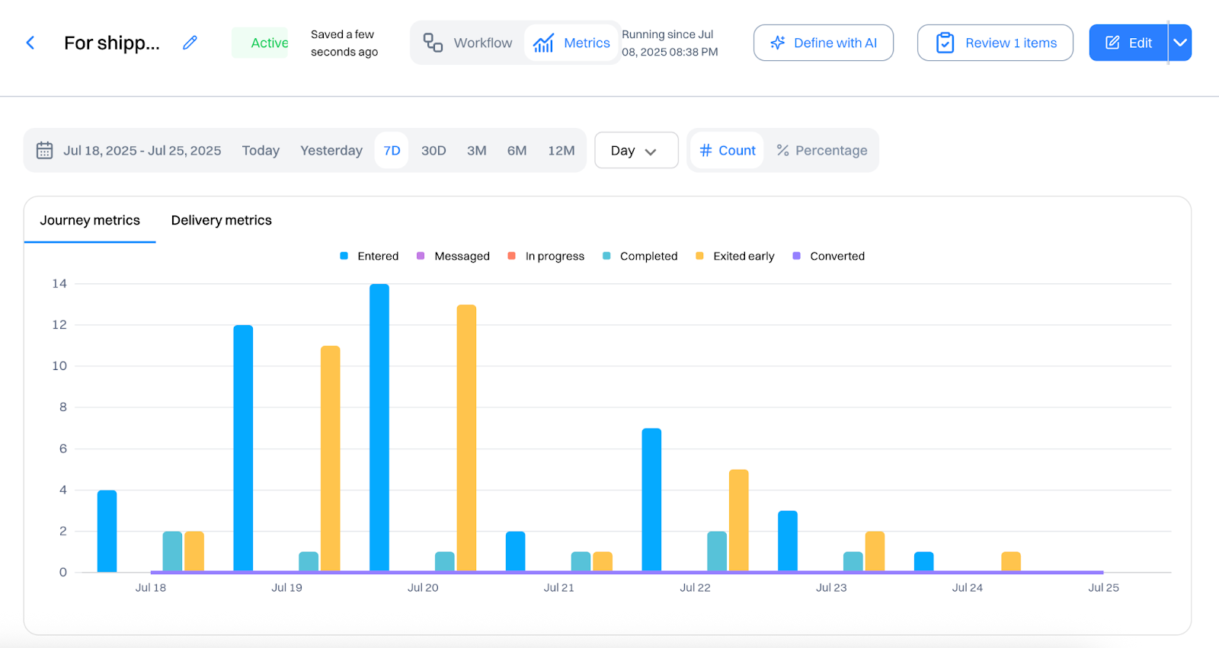Switch the view to Count mode
The width and height of the screenshot is (1219, 648).
(x=728, y=150)
